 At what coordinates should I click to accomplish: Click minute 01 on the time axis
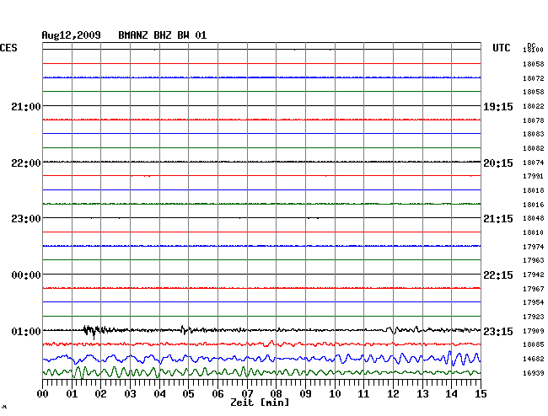point(72,394)
